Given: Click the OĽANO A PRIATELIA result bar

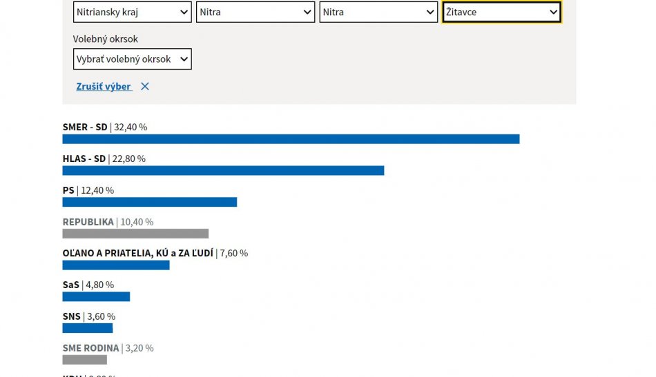Looking at the screenshot, I should coord(116,265).
